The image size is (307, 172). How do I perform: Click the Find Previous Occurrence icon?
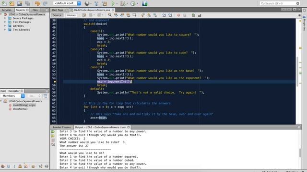coord(116,15)
